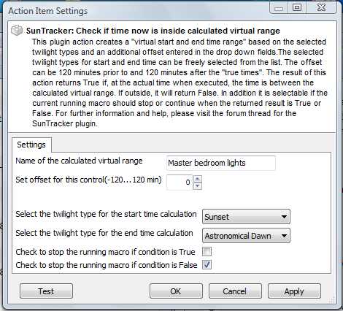The height and width of the screenshot is (311, 343).
Task: Open the start time twilight type dropdown
Action: click(246, 216)
